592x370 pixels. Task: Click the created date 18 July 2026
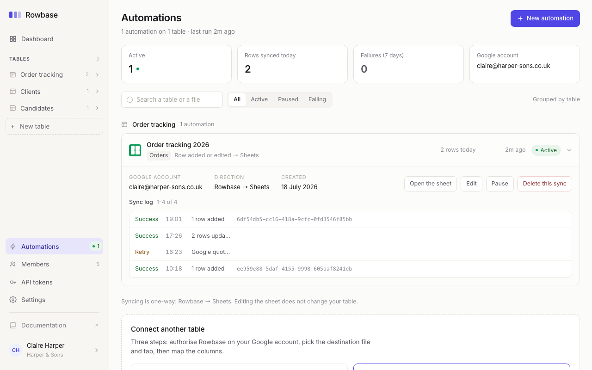point(299,187)
